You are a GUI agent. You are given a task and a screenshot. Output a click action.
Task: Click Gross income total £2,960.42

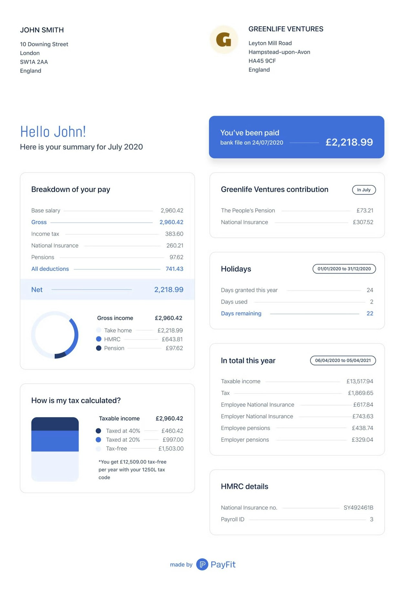(169, 318)
